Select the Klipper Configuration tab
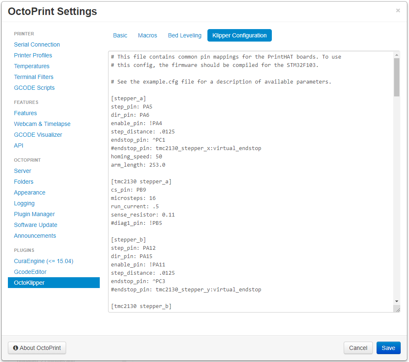The height and width of the screenshot is (362, 409). (239, 35)
